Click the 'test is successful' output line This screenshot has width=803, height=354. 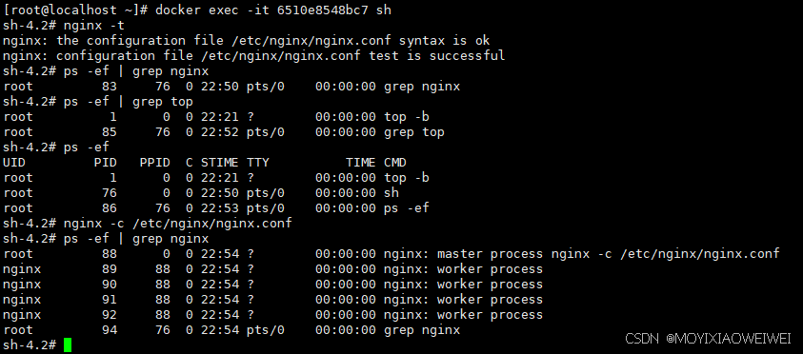click(254, 56)
